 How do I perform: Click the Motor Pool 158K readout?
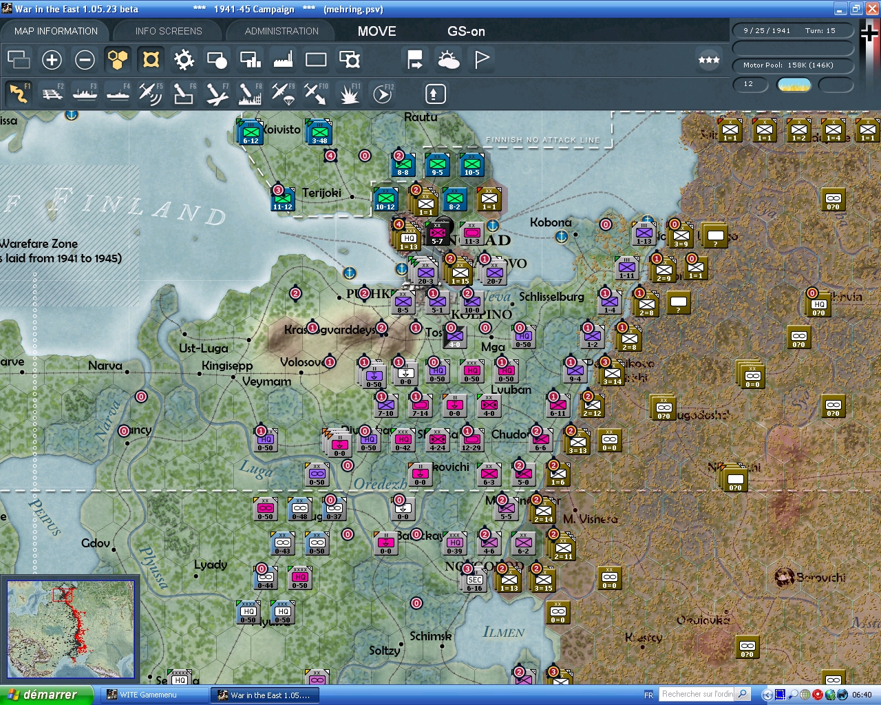pyautogui.click(x=793, y=65)
